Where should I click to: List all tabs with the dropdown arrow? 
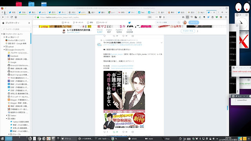[x=226, y=12]
